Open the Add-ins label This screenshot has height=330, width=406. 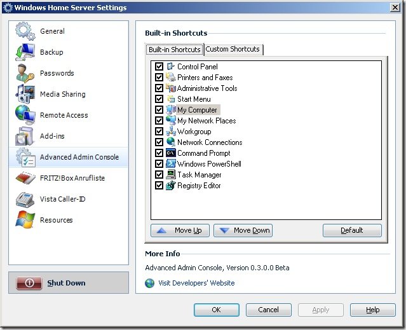tap(52, 136)
